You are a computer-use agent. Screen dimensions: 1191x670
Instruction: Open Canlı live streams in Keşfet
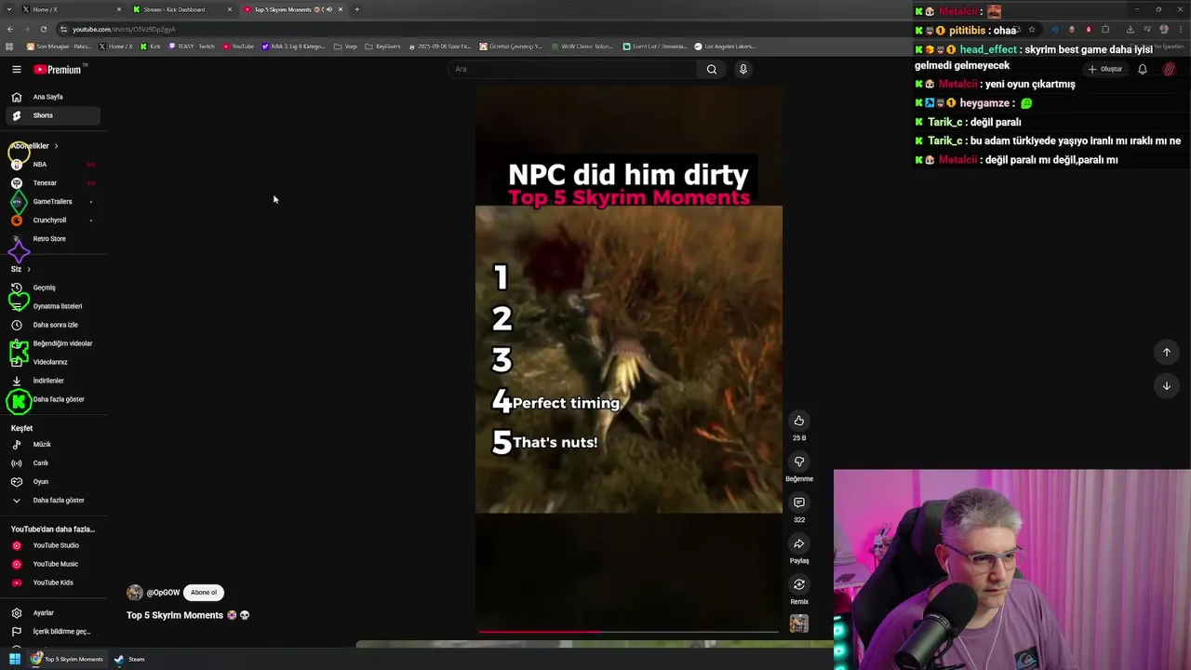coord(52,463)
